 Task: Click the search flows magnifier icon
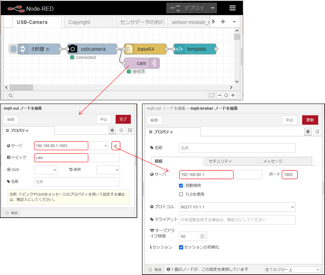tap(10, 95)
